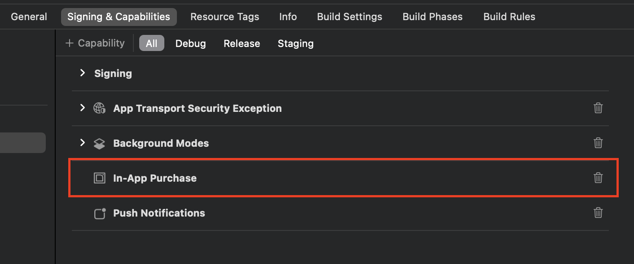
Task: Select the Staging configuration filter
Action: click(295, 43)
